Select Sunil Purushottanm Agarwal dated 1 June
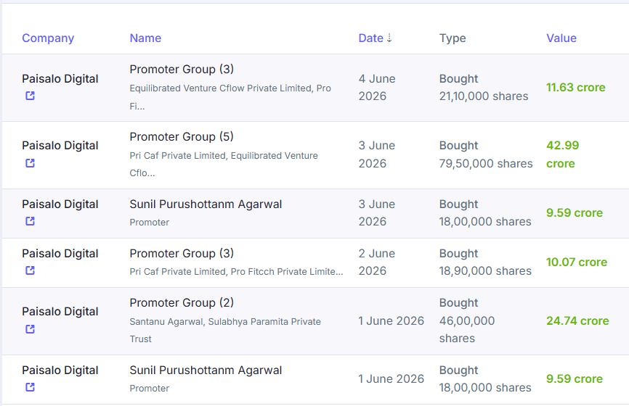Viewport: 629px width, 406px height. click(206, 370)
